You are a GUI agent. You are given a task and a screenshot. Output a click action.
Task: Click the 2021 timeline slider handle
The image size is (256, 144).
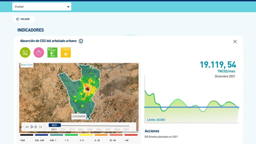pyautogui.click(x=54, y=125)
